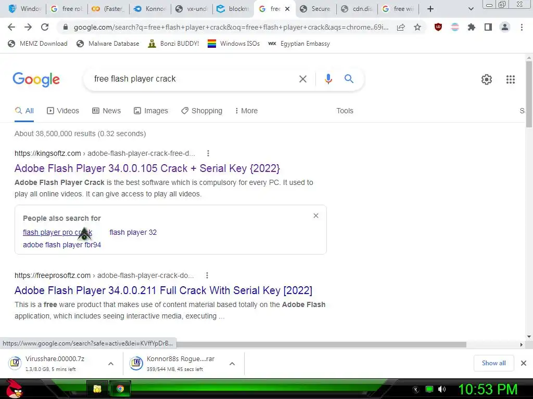This screenshot has width=533, height=399.
Task: Open Malware Database bookmark
Action: 108,44
